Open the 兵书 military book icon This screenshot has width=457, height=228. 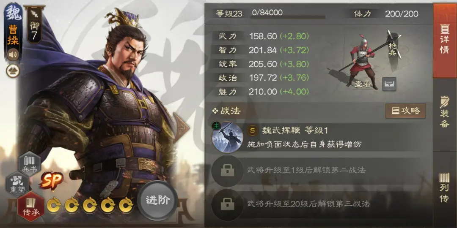tap(30, 164)
